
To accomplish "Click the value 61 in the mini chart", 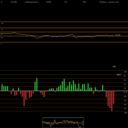I will (x=82, y=121).
